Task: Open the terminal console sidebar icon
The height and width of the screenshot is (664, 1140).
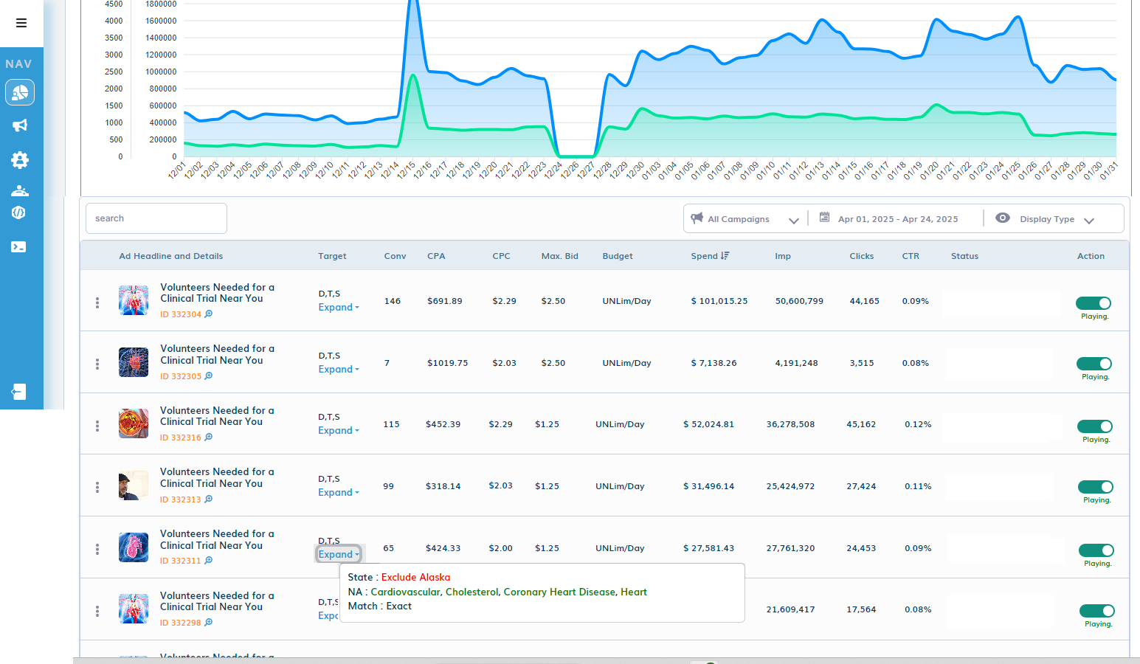Action: 19,247
